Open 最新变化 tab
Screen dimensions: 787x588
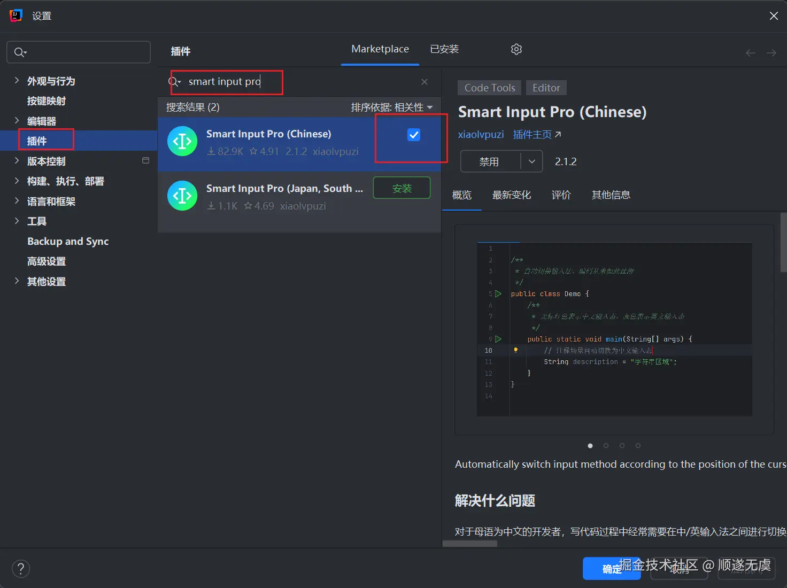tap(512, 195)
